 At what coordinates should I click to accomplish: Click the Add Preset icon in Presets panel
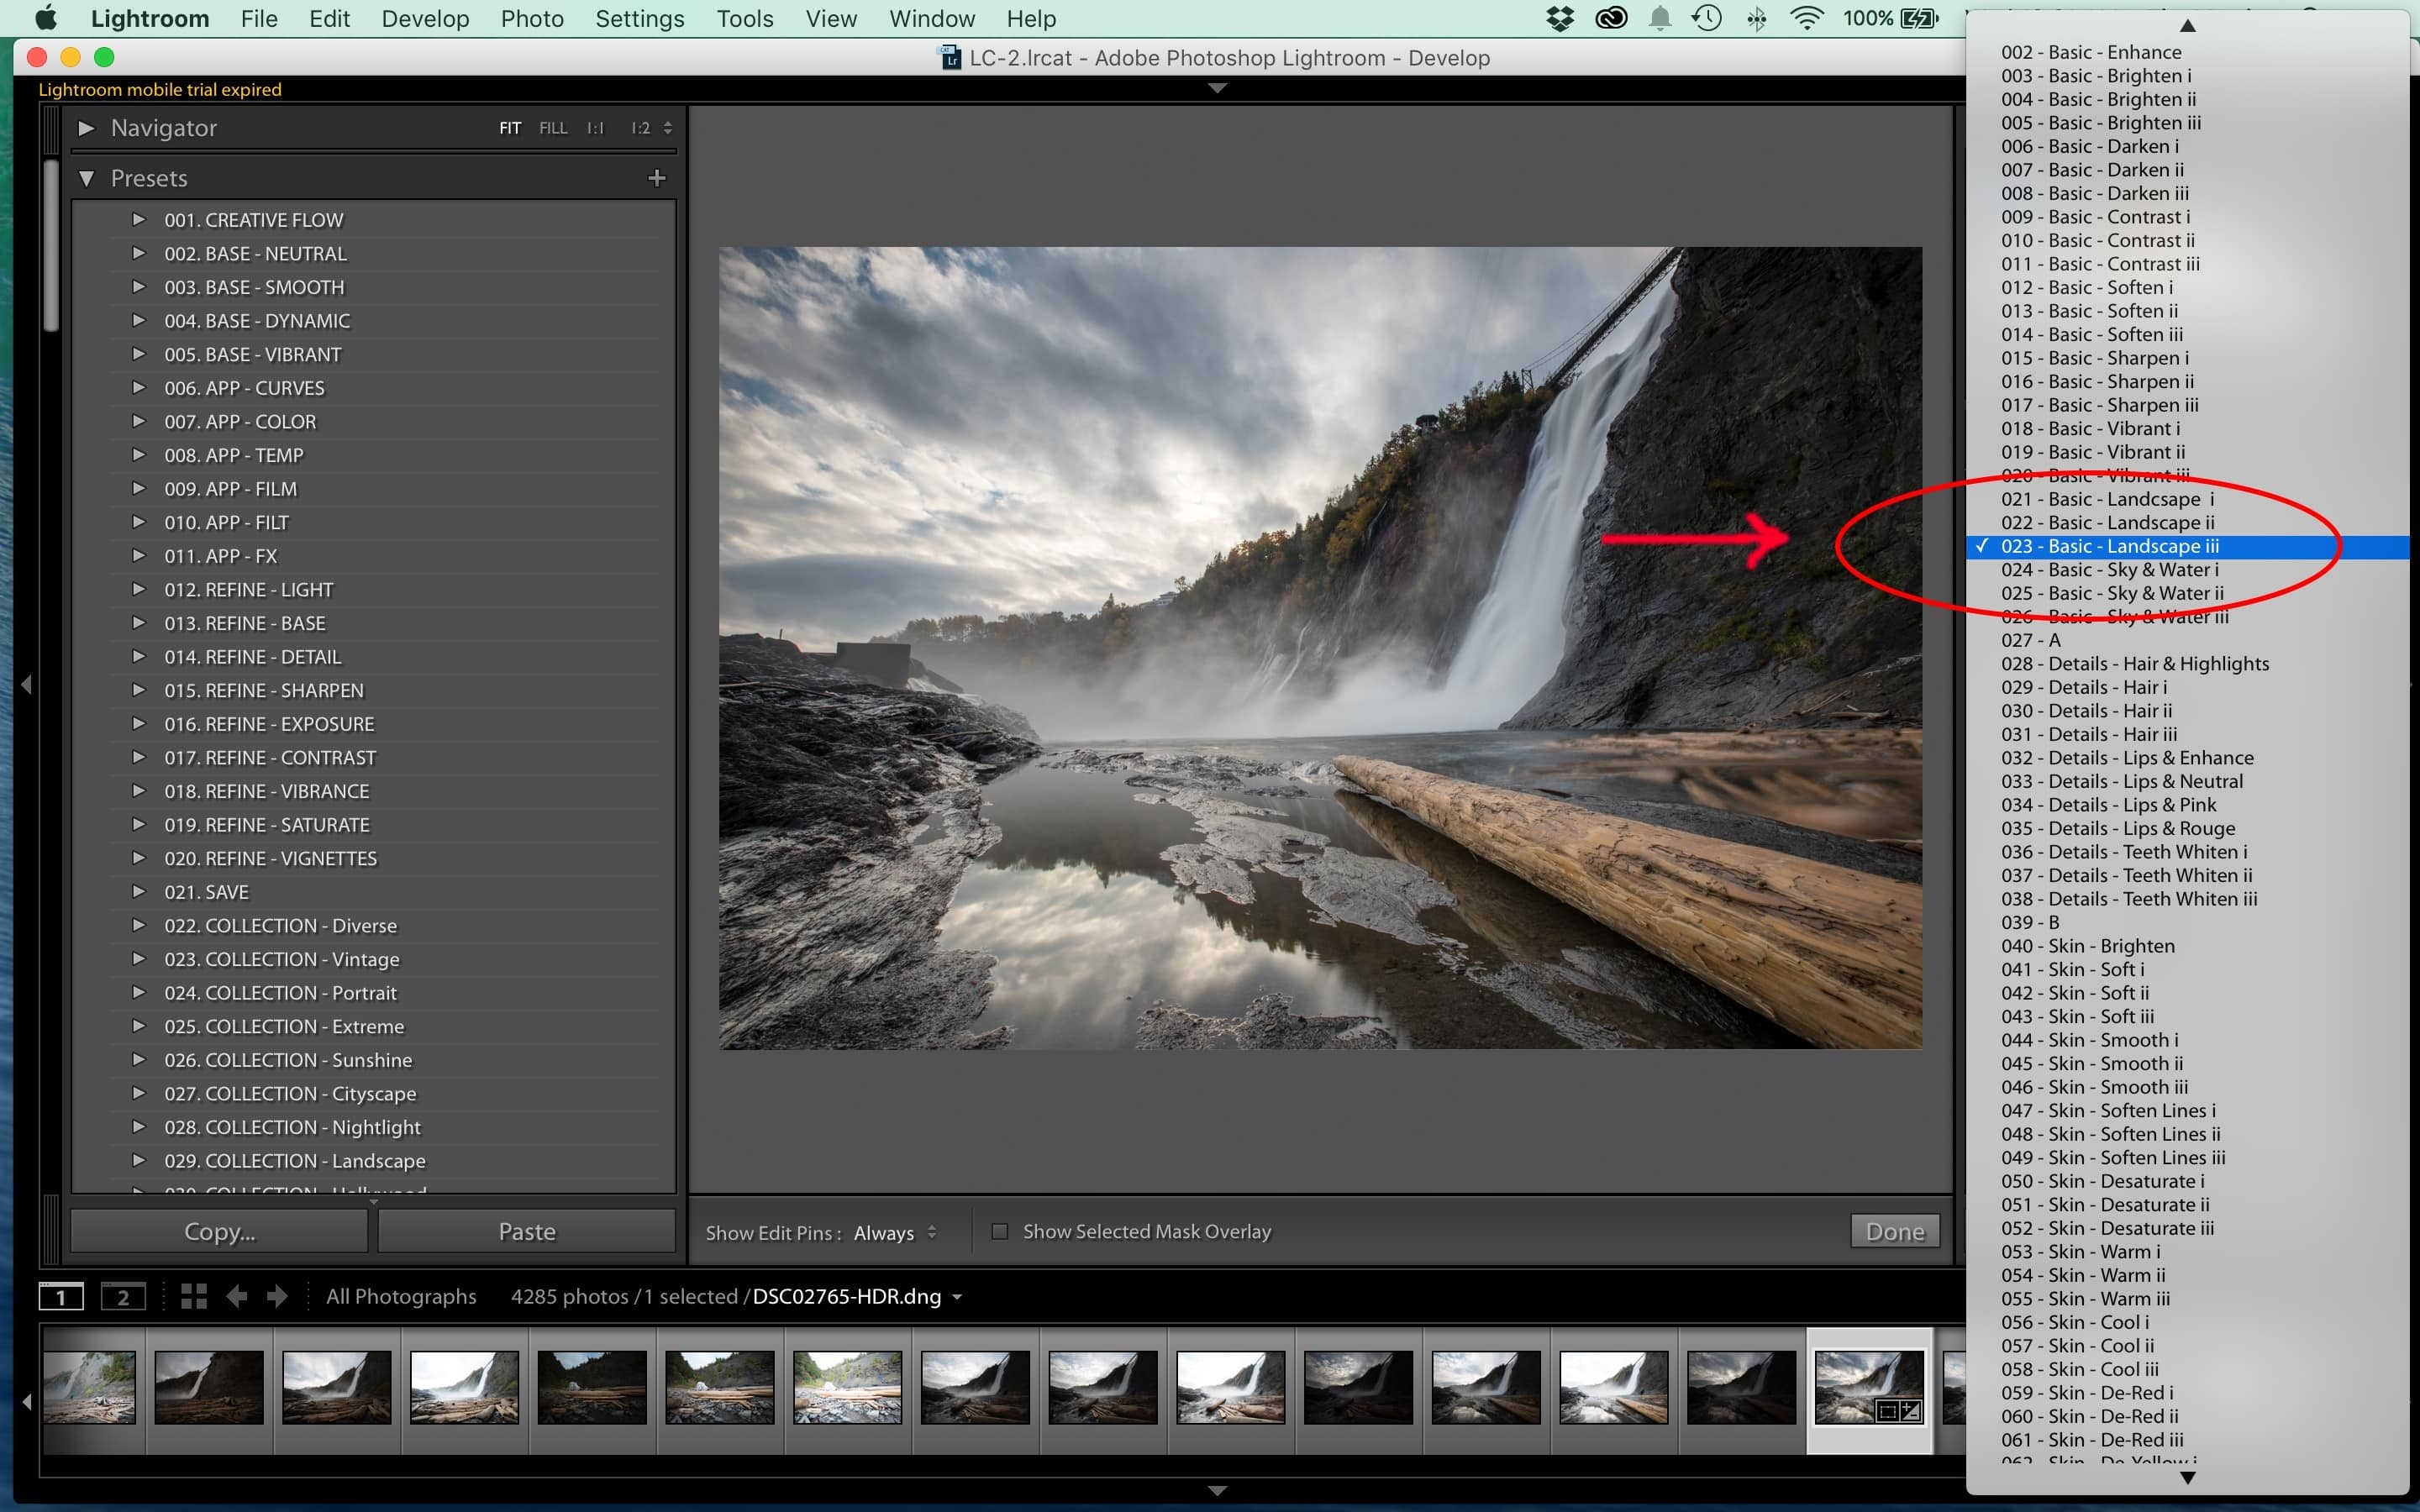[657, 178]
